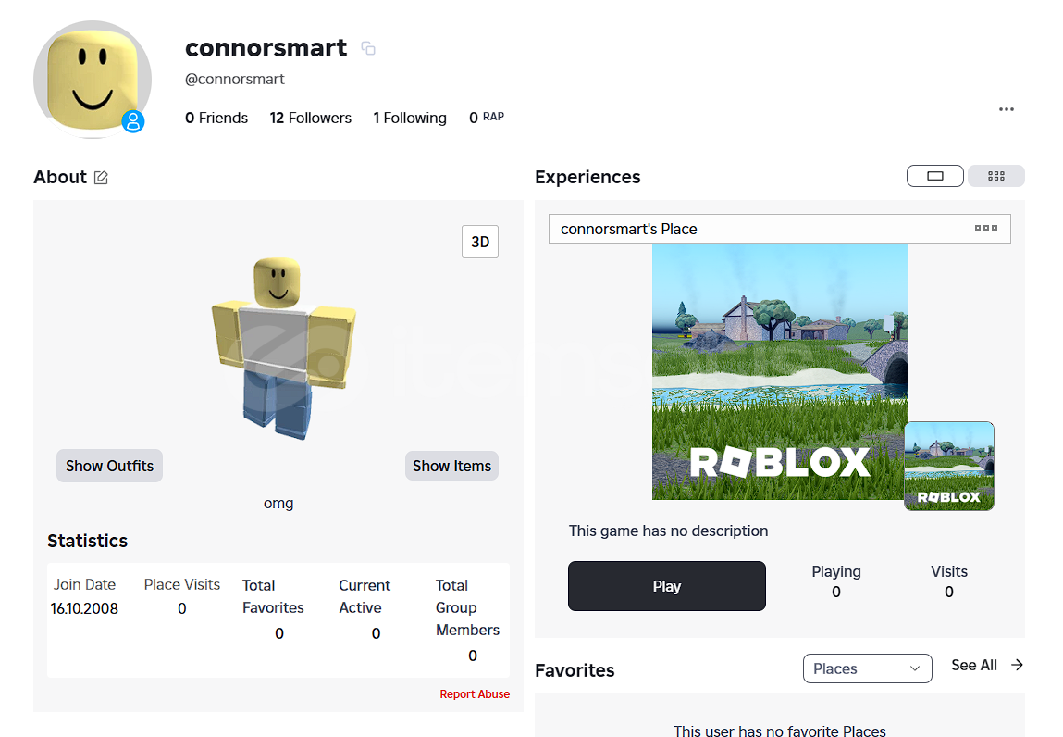
Task: View the 0 Friends list
Action: tap(216, 119)
